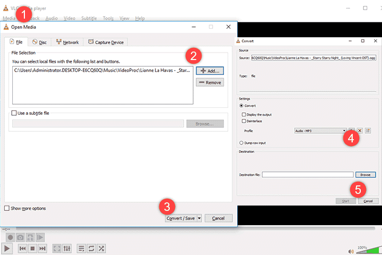Image resolution: width=382 pixels, height=255 pixels.
Task: Click the Source path field in Convert
Action: point(314,58)
